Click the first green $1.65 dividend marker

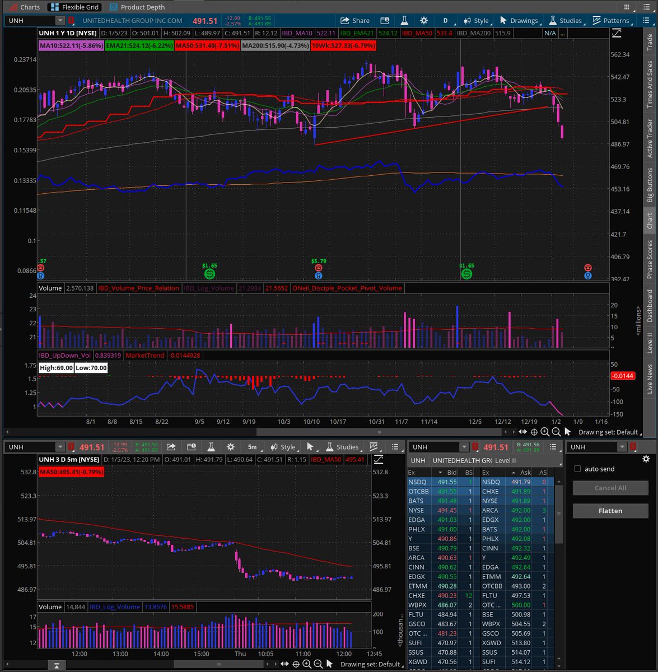pos(209,274)
